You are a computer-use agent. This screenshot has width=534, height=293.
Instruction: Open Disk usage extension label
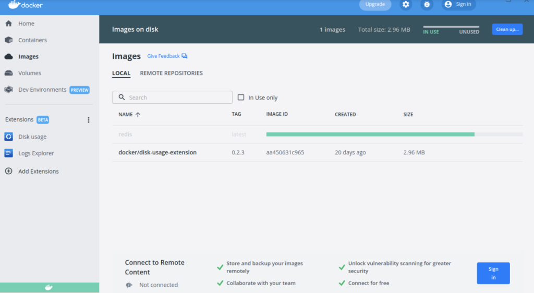tap(32, 137)
